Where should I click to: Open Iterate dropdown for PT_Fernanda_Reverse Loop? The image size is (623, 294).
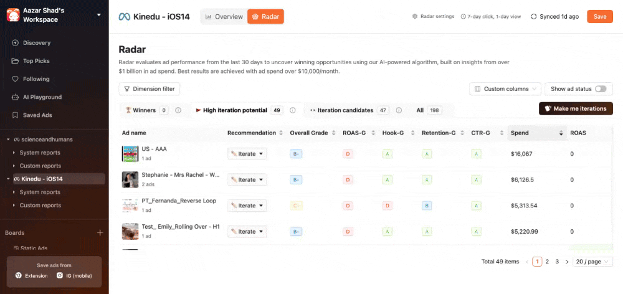[x=247, y=206]
